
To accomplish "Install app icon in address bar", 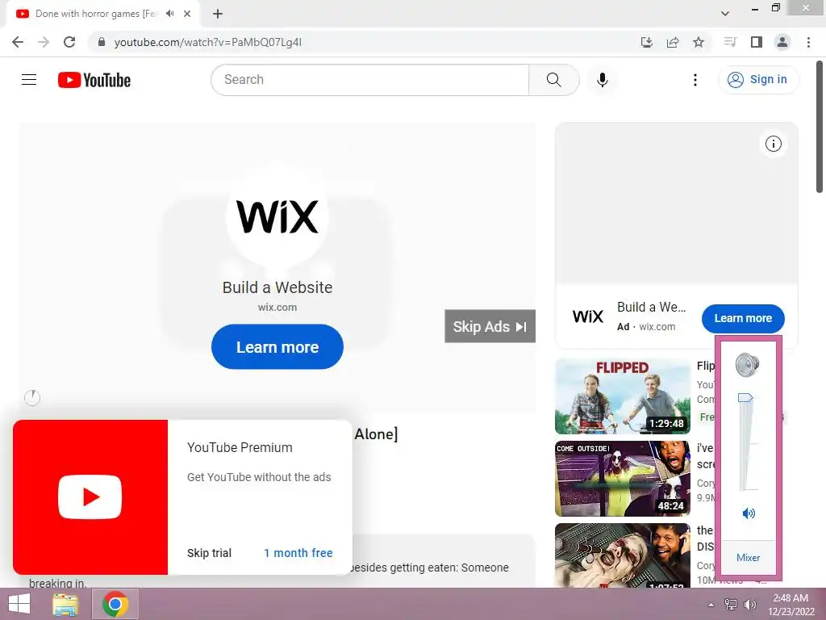I will coord(646,42).
